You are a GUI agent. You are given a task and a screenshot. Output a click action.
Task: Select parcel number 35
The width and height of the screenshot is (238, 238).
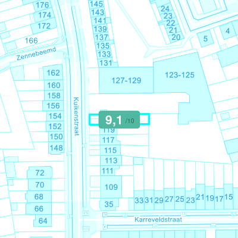(109, 204)
